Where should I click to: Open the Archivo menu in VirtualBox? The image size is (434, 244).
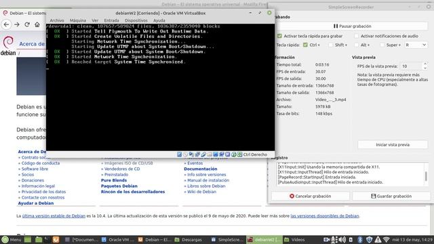57,20
